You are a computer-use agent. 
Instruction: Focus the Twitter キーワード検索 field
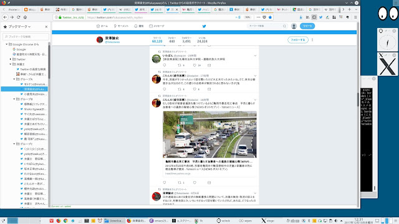coord(267,26)
